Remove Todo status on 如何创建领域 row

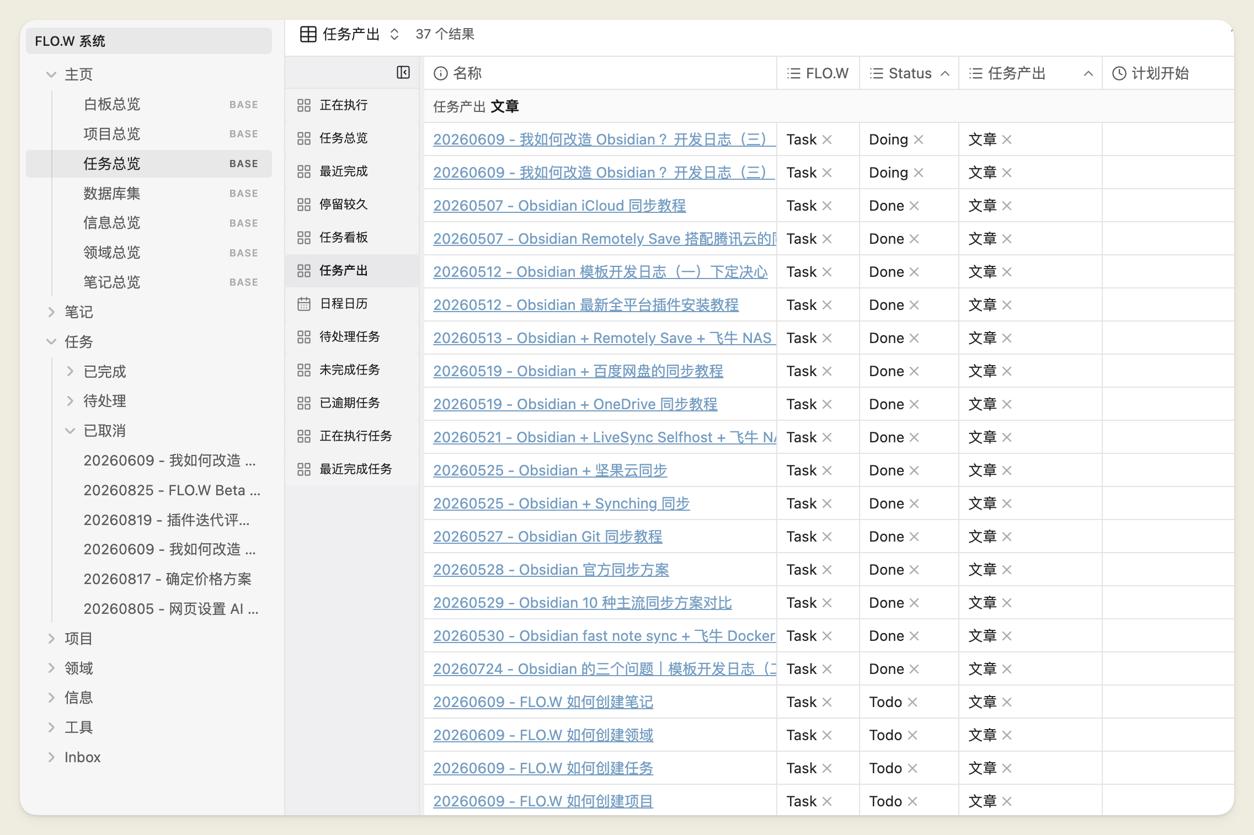[913, 736]
